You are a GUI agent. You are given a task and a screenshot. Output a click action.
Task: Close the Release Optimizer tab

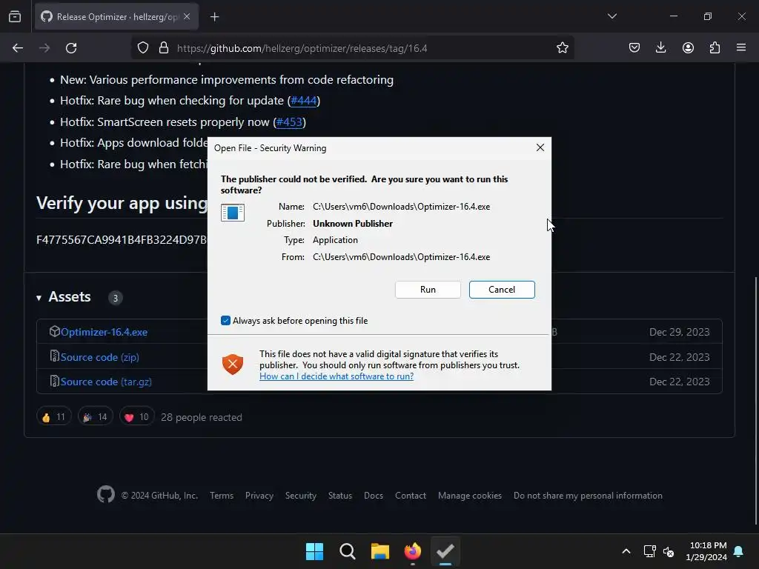(x=187, y=17)
